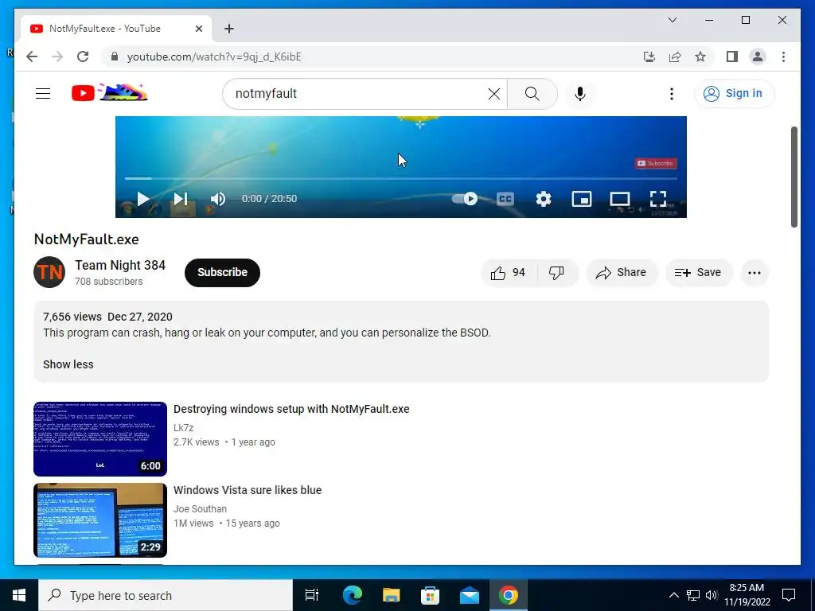Play the video
Screen dimensions: 815x611
pyautogui.click(x=143, y=198)
